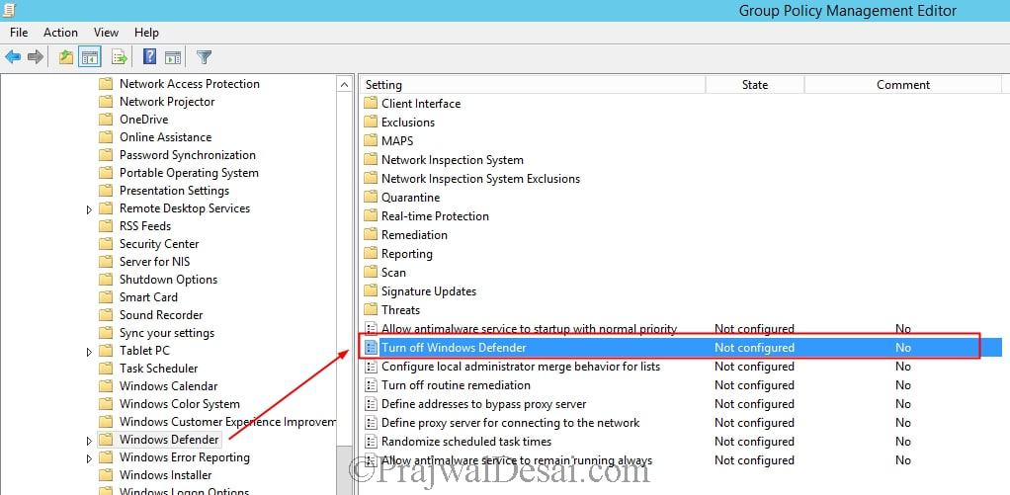
Task: Click the Export List toolbar icon
Action: click(120, 57)
